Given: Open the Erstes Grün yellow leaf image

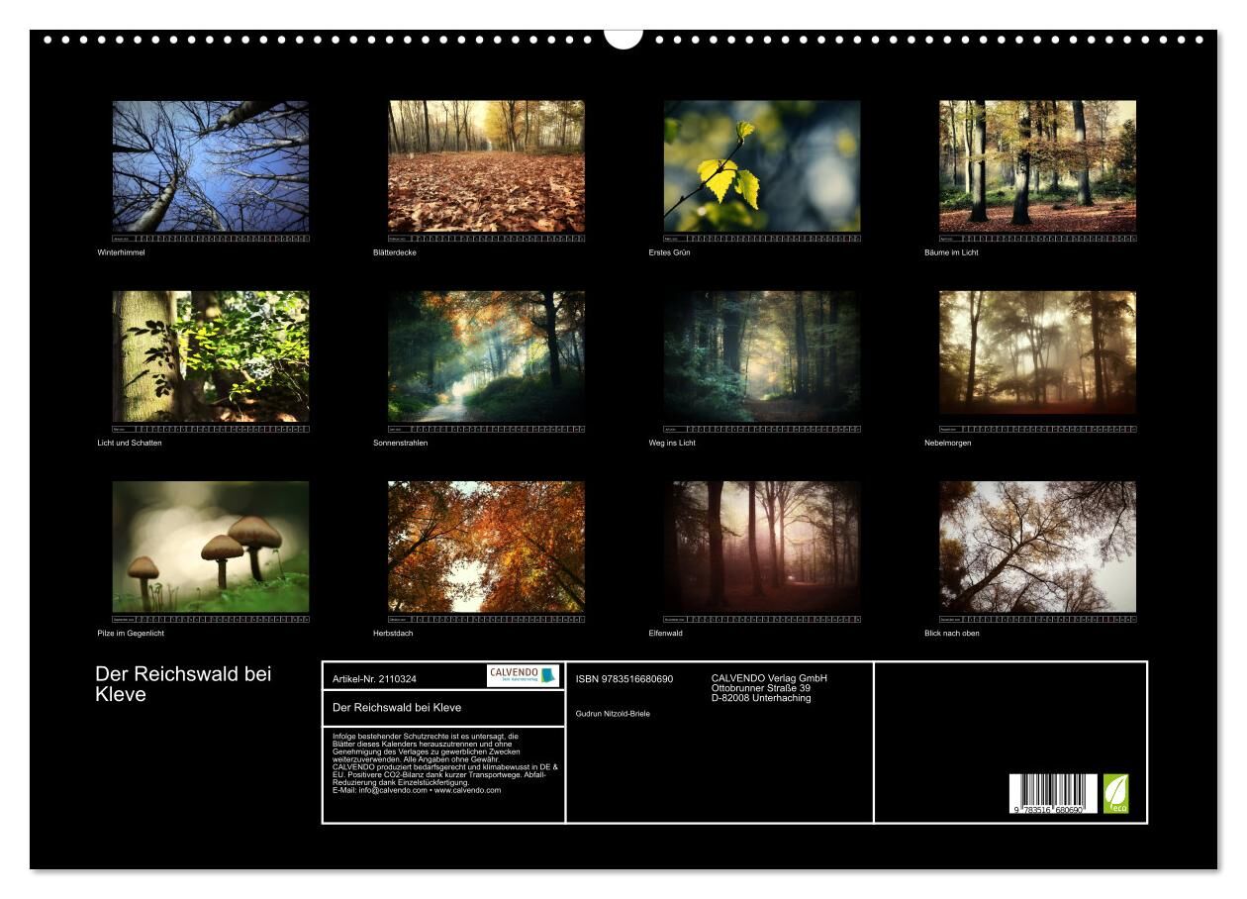Looking at the screenshot, I should [x=761, y=166].
